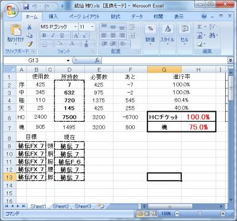This screenshot has height=221, width=237.
Task: Toggle Italic formatting button
Action: tap(53, 36)
